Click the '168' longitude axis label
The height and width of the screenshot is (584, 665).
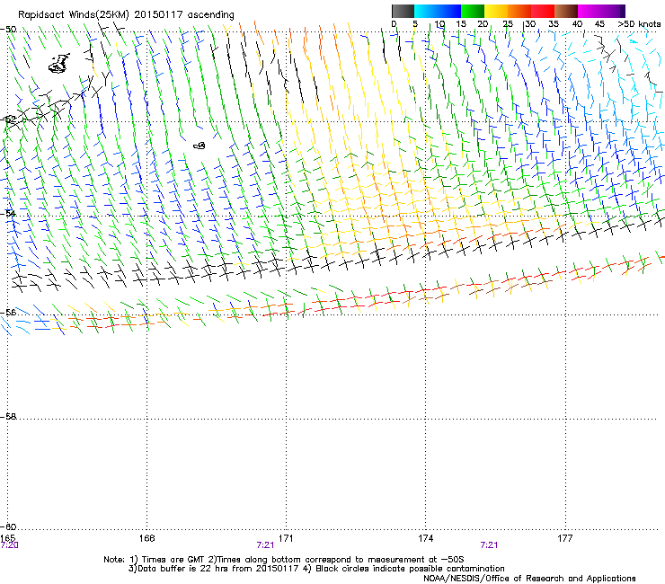146,538
